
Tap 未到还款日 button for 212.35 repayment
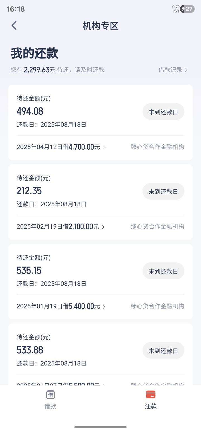(163, 191)
